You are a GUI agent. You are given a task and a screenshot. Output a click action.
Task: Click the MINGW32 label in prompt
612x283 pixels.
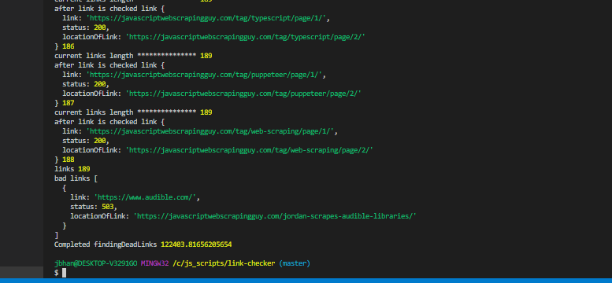tap(154, 263)
